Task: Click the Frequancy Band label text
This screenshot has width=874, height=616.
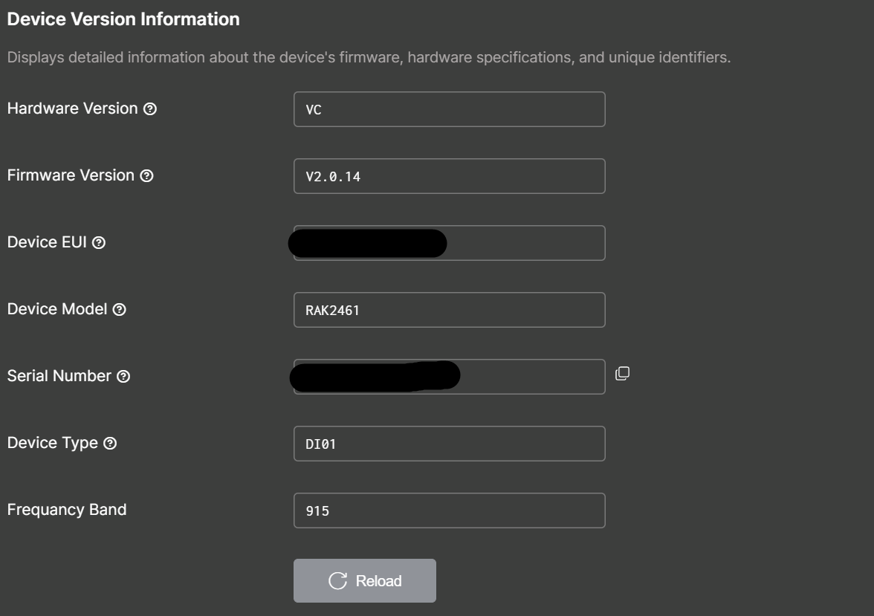Action: pos(67,510)
